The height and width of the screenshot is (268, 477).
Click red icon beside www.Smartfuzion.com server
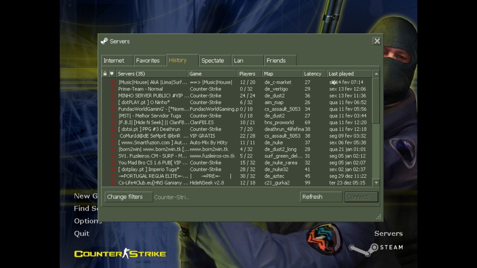click(x=113, y=142)
